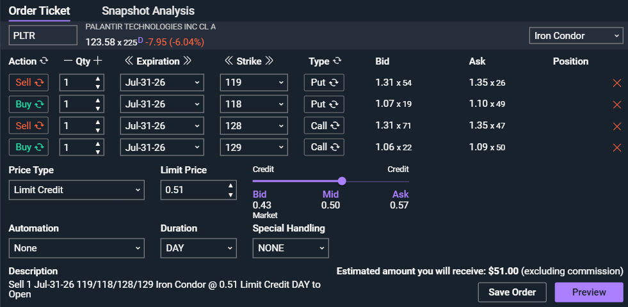Viewport: 628px width, 307px height.
Task: Click the 129 Call ask 1.09 x 50
Action: click(487, 147)
